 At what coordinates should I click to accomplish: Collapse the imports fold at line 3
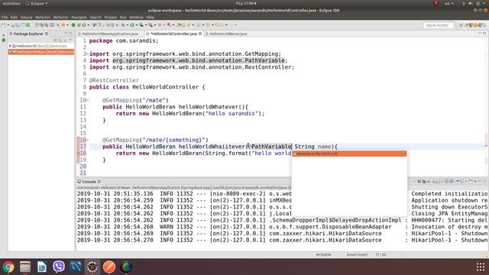88,54
